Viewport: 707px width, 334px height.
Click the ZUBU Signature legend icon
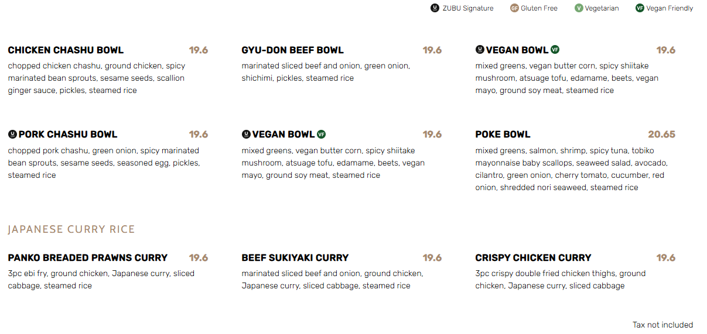tap(435, 8)
